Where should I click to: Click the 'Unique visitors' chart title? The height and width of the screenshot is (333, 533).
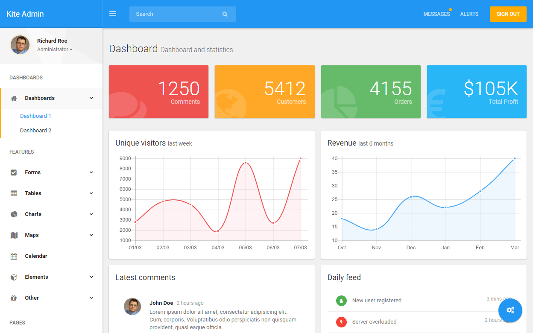[141, 143]
